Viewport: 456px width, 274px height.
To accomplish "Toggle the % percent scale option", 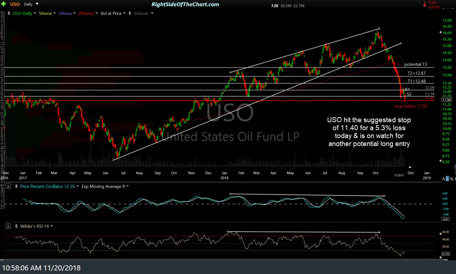I will 451,179.
